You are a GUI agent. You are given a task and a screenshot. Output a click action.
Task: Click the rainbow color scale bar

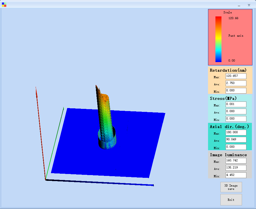pyautogui.click(x=218, y=39)
